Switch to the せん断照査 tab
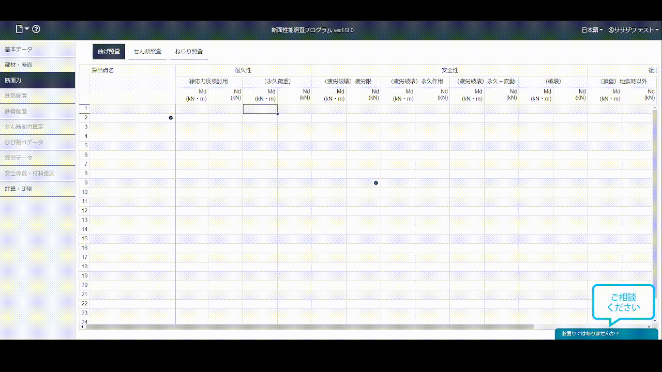The image size is (662, 372). tap(147, 51)
